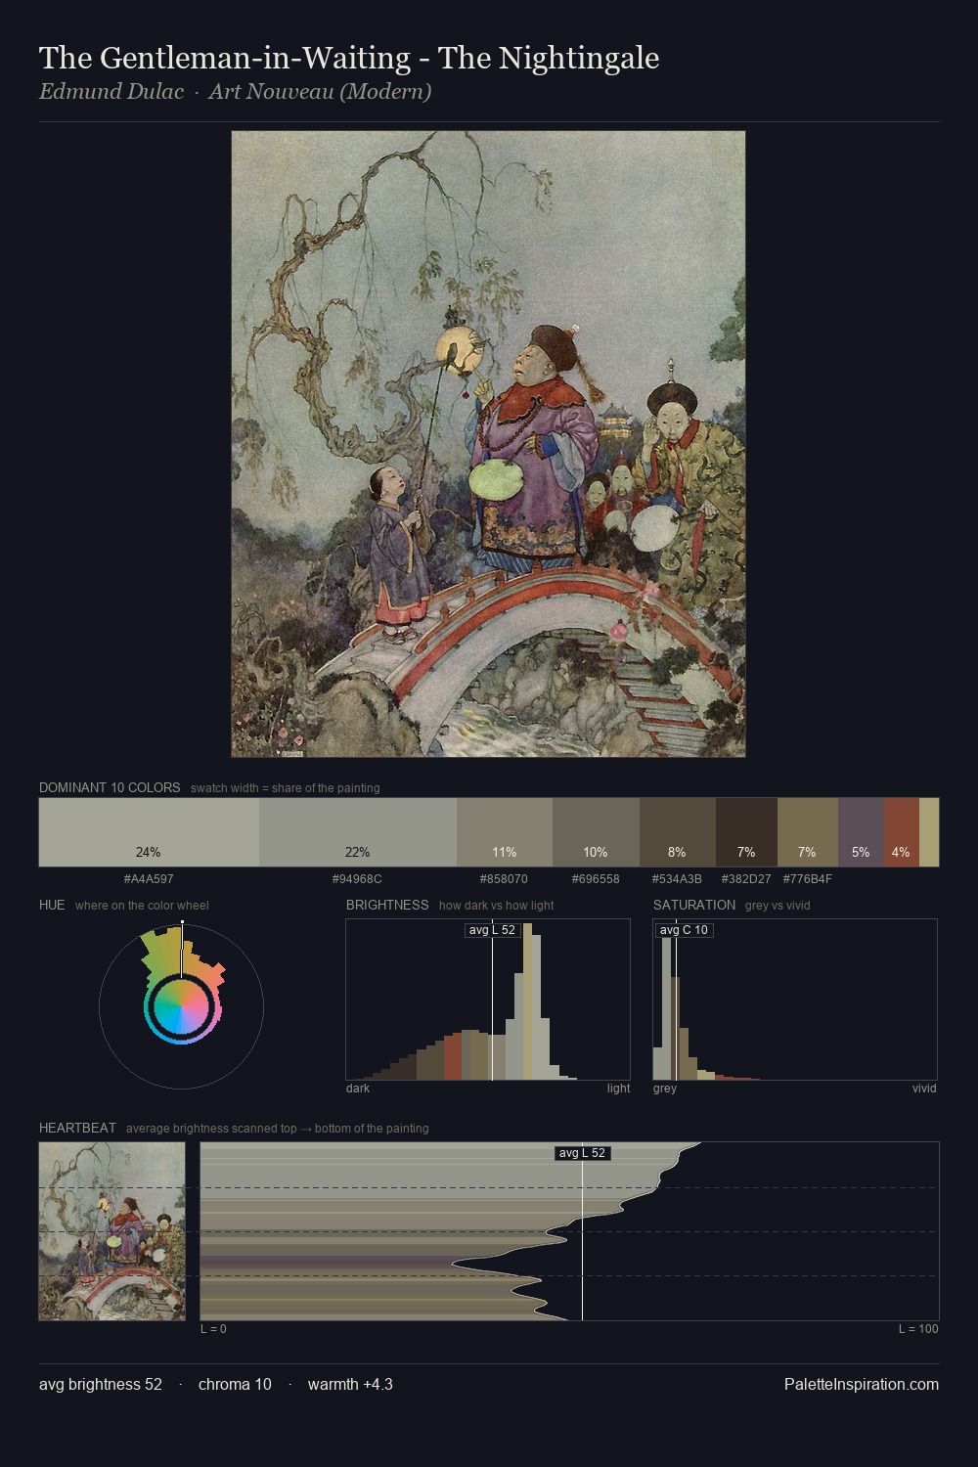Click the hue color wheel

click(181, 1006)
